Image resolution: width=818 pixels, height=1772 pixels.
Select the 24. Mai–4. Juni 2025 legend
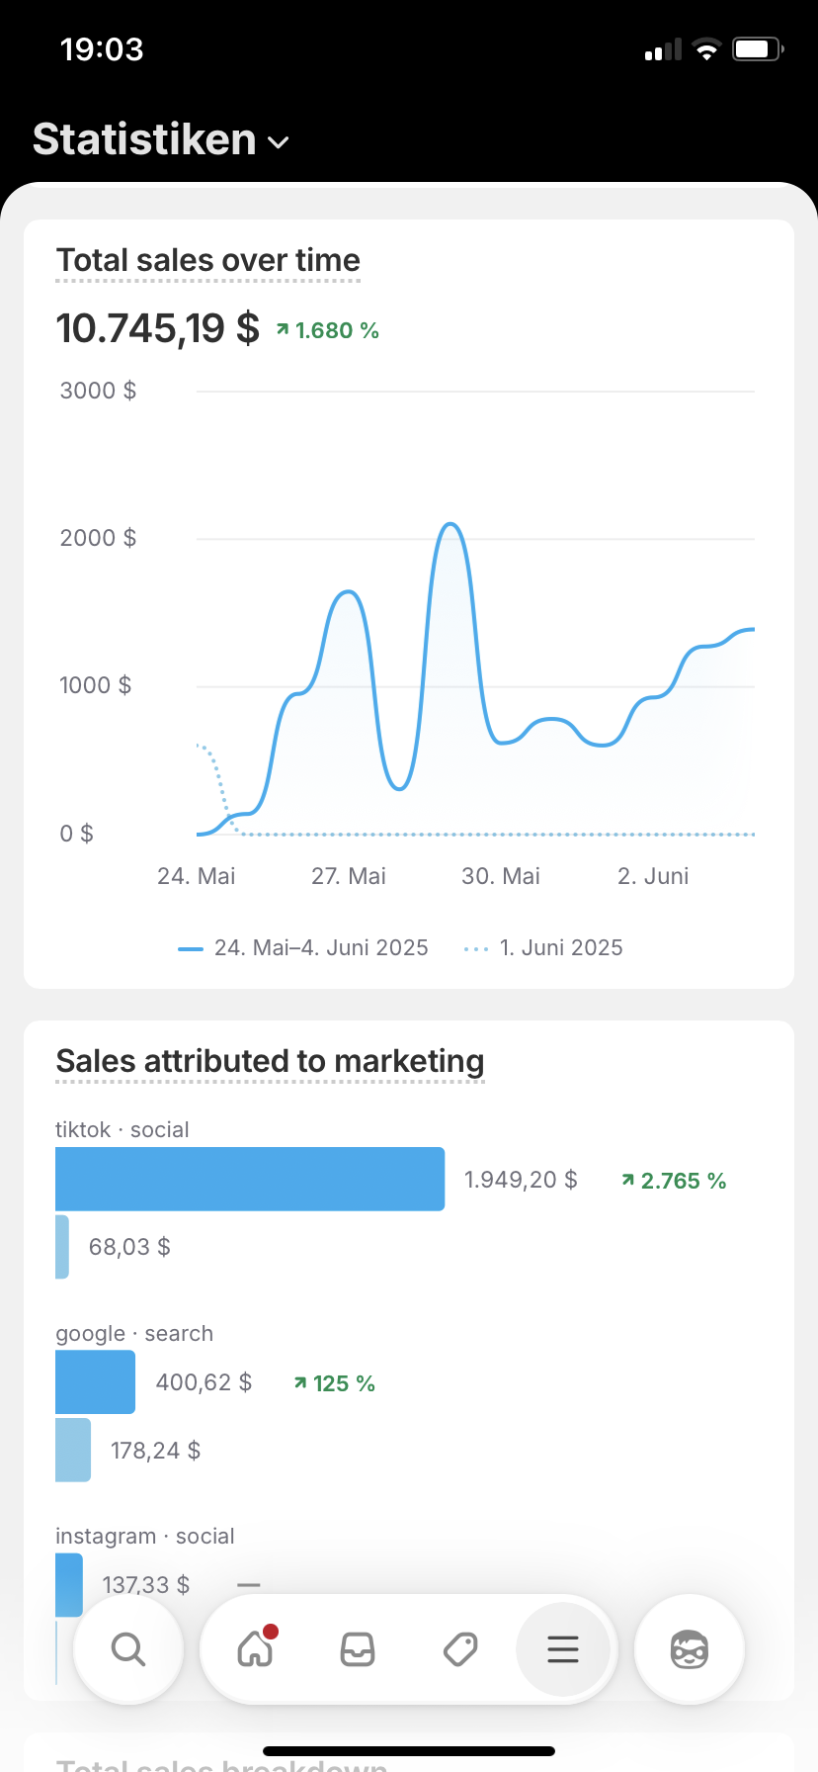point(303,947)
